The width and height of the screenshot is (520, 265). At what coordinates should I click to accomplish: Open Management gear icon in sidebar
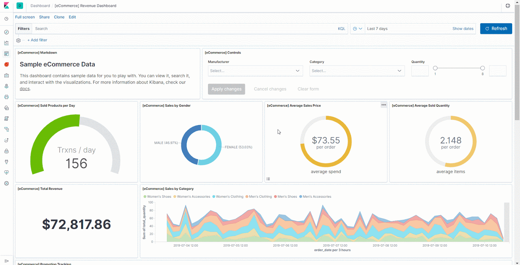(x=6, y=183)
